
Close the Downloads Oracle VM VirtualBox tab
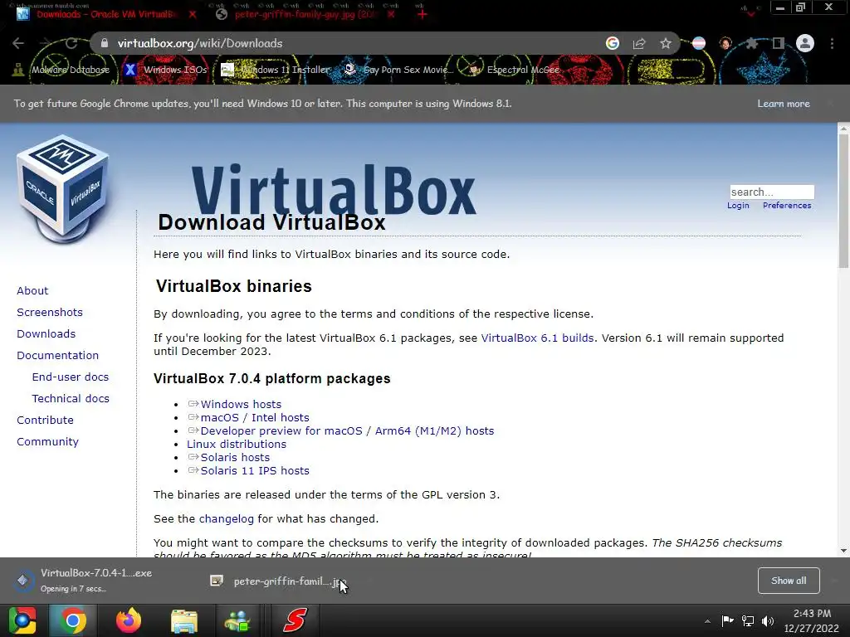coord(193,14)
